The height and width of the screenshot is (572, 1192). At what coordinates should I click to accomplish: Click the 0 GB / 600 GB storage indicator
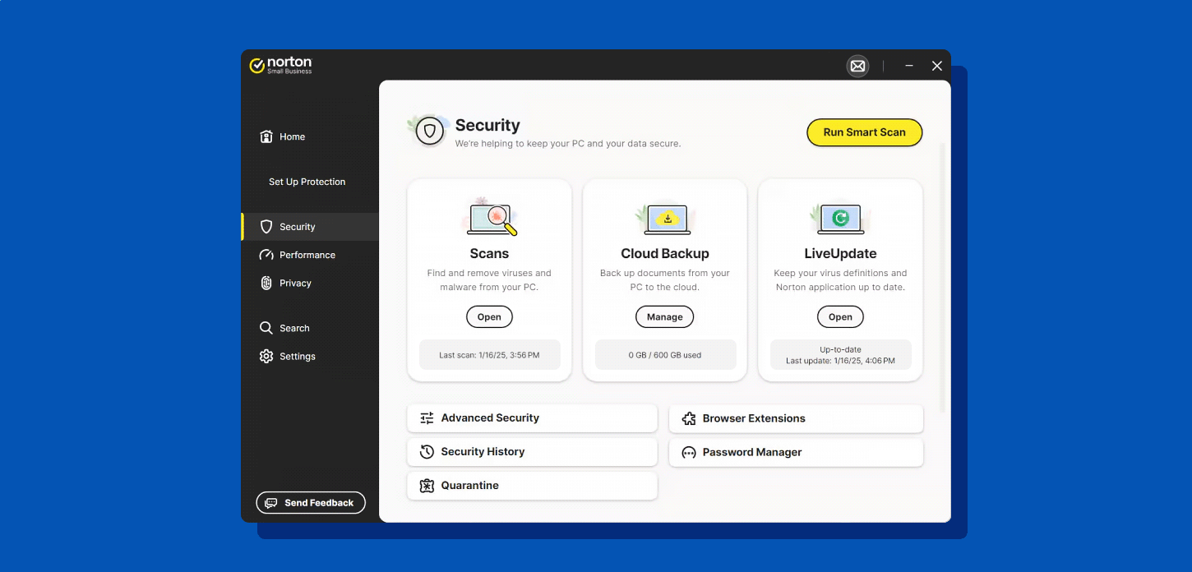[664, 354]
